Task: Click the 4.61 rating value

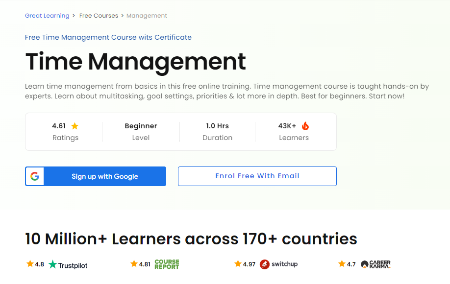Action: click(x=59, y=126)
